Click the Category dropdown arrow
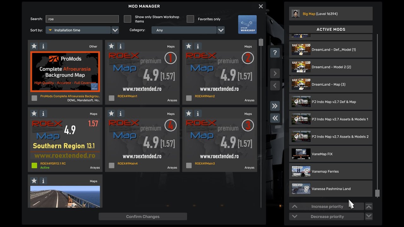The height and width of the screenshot is (227, 404). [x=221, y=30]
